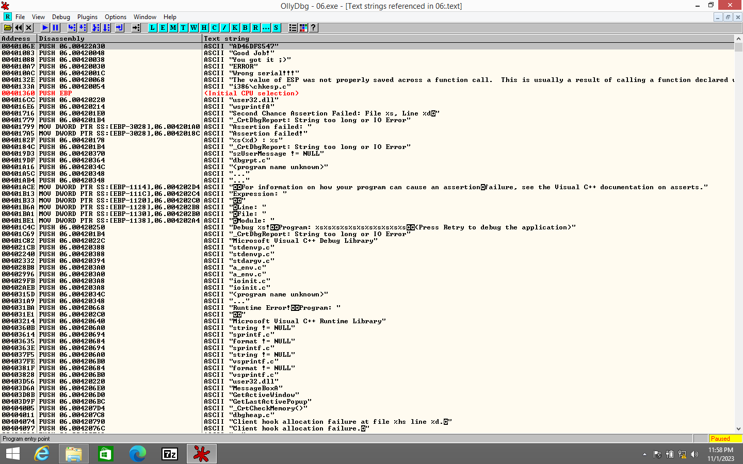Viewport: 743px width, 464px height.
Task: Click the Address column header
Action: (x=19, y=39)
